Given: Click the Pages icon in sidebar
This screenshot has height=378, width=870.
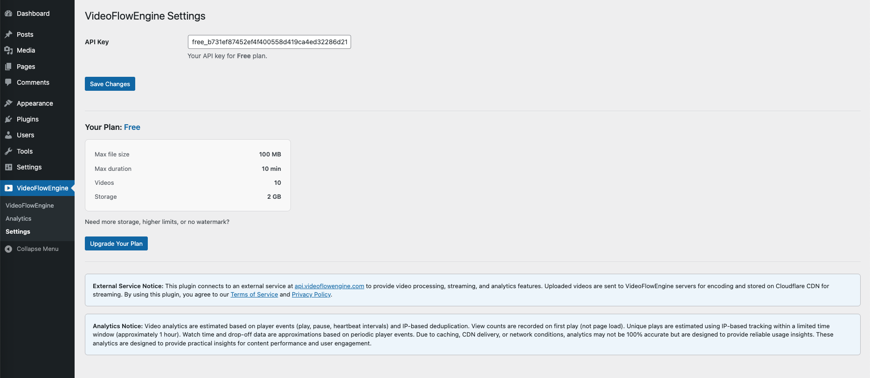Looking at the screenshot, I should pyautogui.click(x=8, y=67).
